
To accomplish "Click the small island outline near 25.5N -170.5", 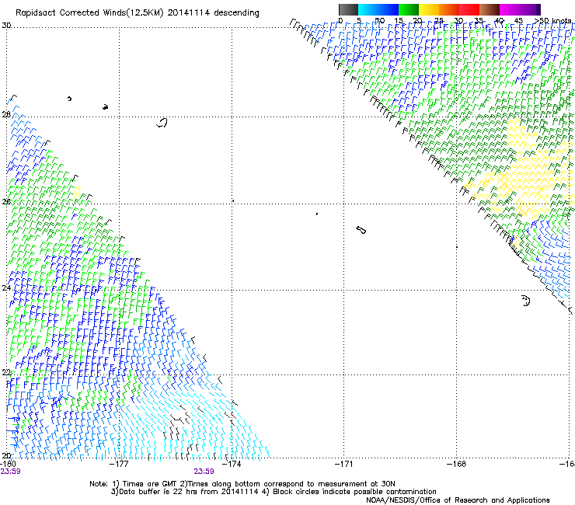I will [x=361, y=230].
